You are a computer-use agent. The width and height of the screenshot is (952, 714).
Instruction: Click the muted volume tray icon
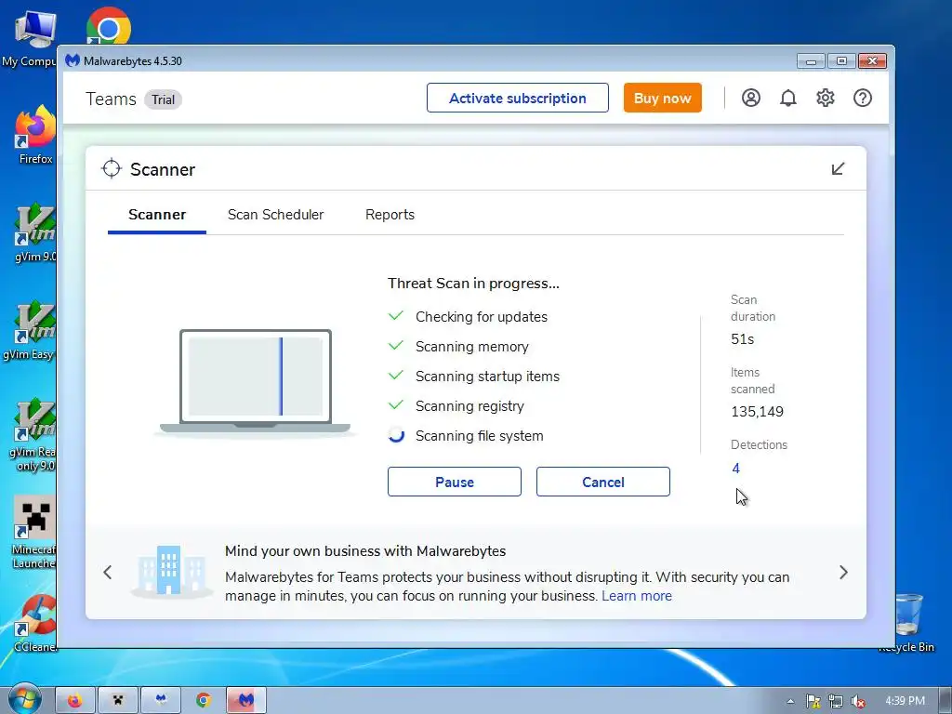point(858,701)
